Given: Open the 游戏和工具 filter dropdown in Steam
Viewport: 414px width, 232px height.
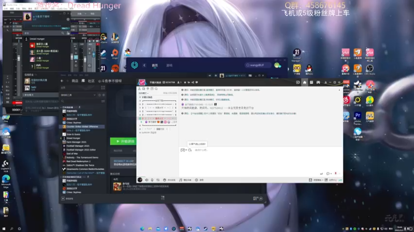Looking at the screenshot, I should 79,95.
